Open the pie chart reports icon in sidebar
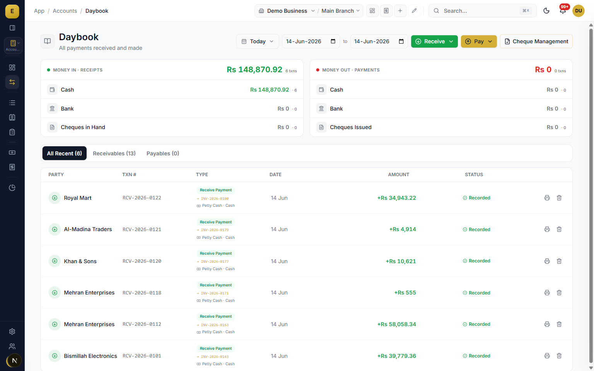This screenshot has width=594, height=371. (12, 188)
